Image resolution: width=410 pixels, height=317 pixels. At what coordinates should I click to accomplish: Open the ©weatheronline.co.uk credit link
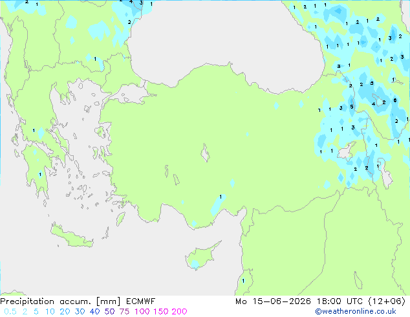click(x=356, y=312)
